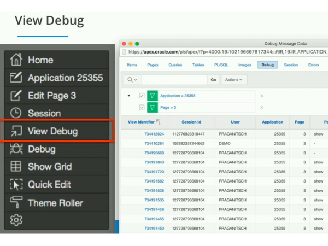Viewport: 328px width, 246px height.
Task: Sort by View Identifier column header
Action: [x=141, y=122]
